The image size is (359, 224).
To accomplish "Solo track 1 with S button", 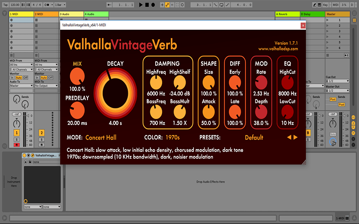I will coord(17,139).
